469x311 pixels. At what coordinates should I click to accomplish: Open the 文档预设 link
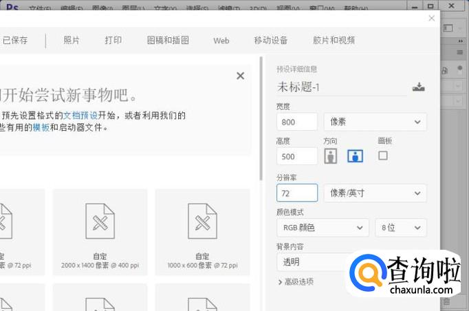point(80,115)
